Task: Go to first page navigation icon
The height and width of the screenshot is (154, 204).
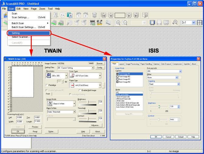Action: click(104, 16)
